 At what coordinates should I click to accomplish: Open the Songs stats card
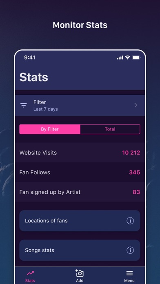point(80,250)
